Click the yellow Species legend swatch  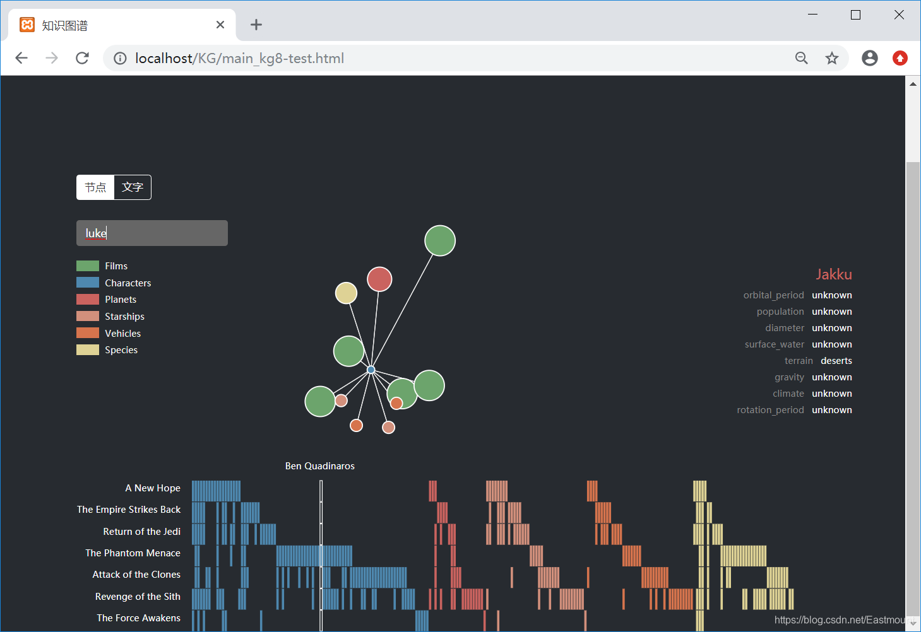pyautogui.click(x=88, y=349)
